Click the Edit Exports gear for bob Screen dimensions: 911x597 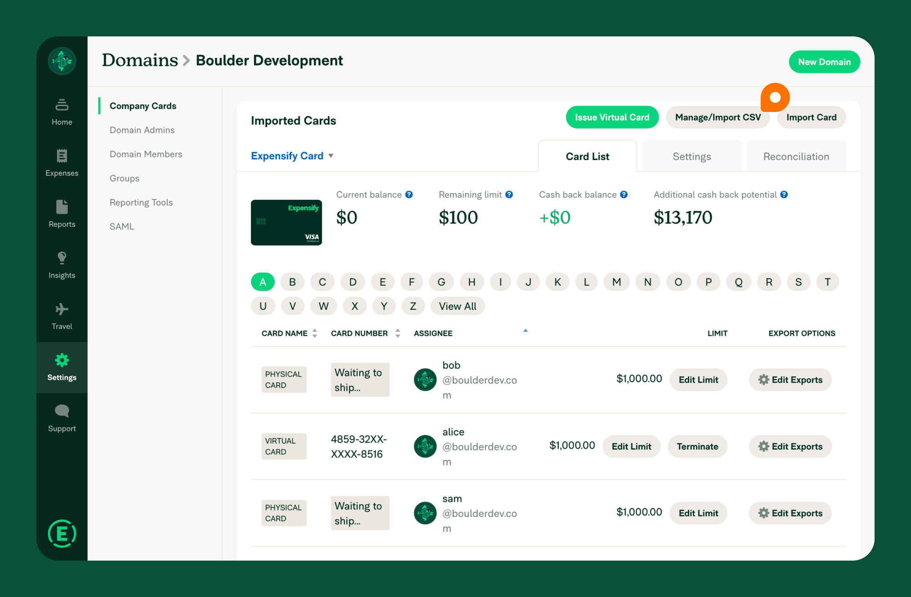pos(790,379)
